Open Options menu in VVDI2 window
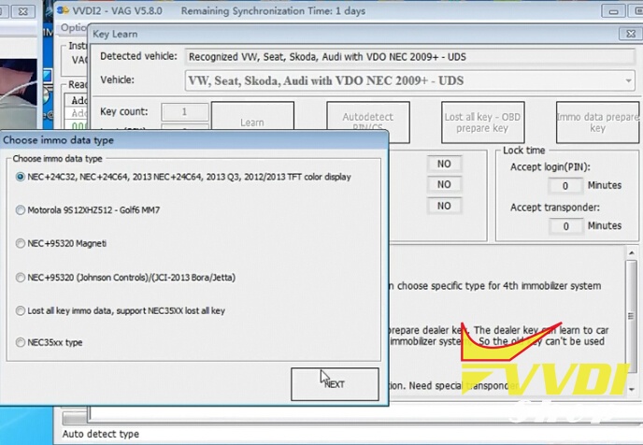Screen dimensions: 643x445 tap(74, 28)
